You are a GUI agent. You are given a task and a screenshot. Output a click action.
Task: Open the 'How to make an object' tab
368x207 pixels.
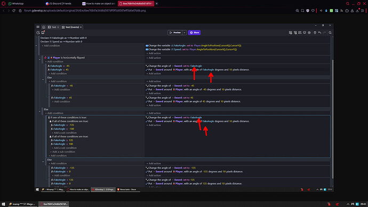(x=99, y=4)
